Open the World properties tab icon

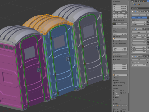(142, 1)
